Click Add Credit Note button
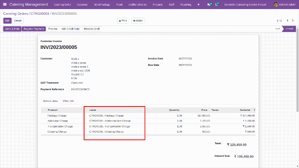 71,29
